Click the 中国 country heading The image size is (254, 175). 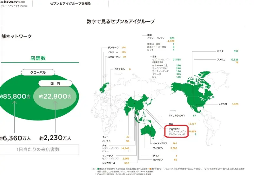pyautogui.click(x=149, y=35)
